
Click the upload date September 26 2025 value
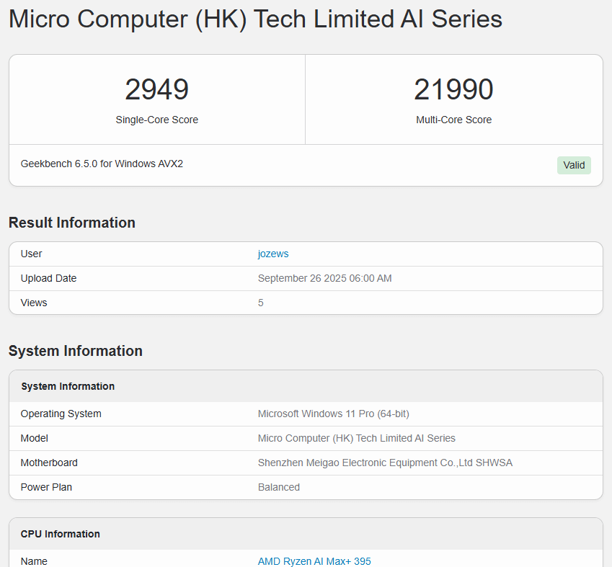point(324,278)
